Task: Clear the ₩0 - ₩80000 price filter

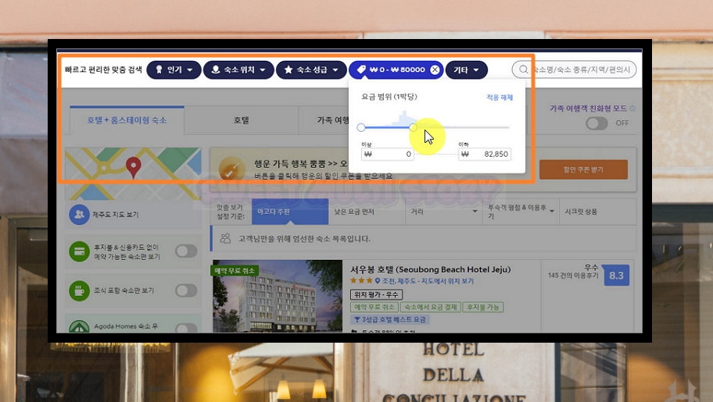Action: pyautogui.click(x=435, y=69)
